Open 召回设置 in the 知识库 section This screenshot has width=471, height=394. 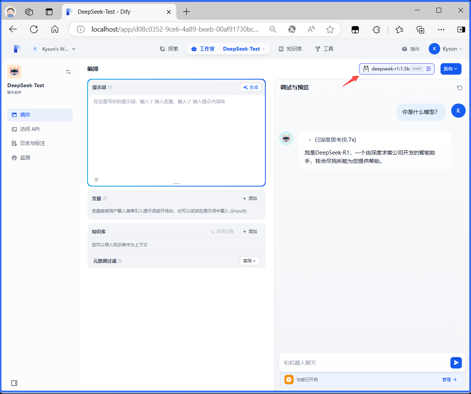222,231
